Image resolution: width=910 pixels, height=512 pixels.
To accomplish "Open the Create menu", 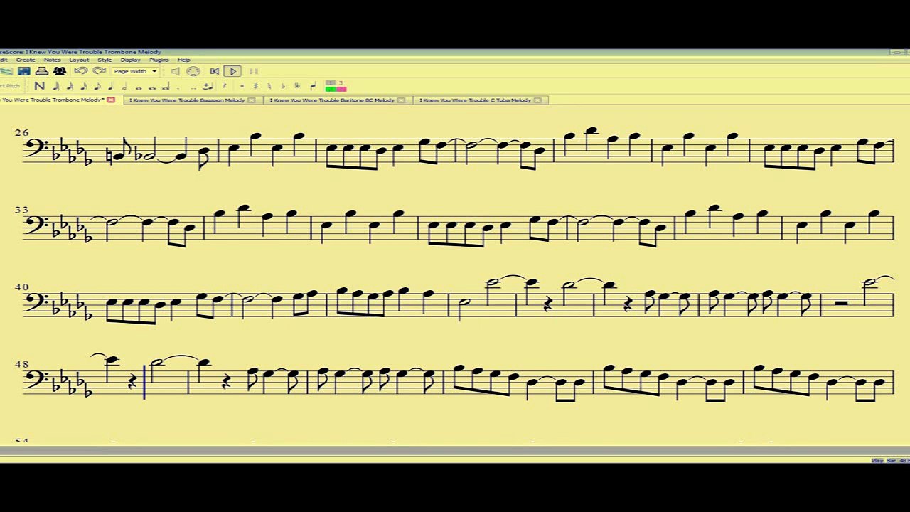I will [26, 60].
